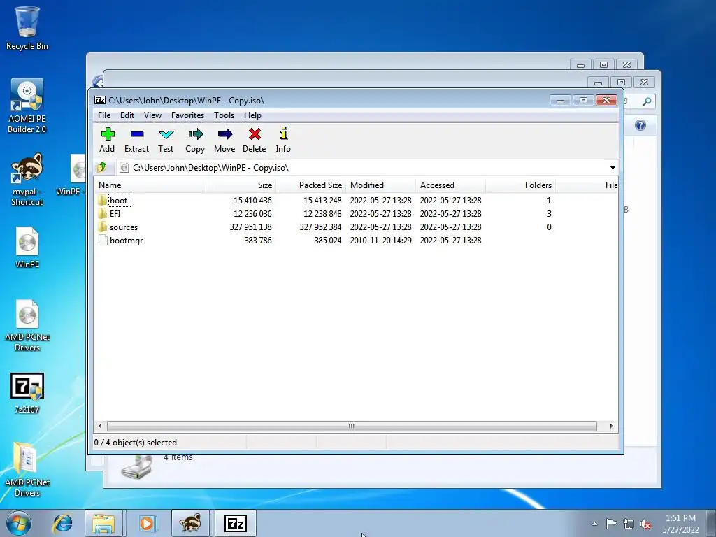Go up one folder level
Viewport: 716px width, 537px height.
point(102,168)
